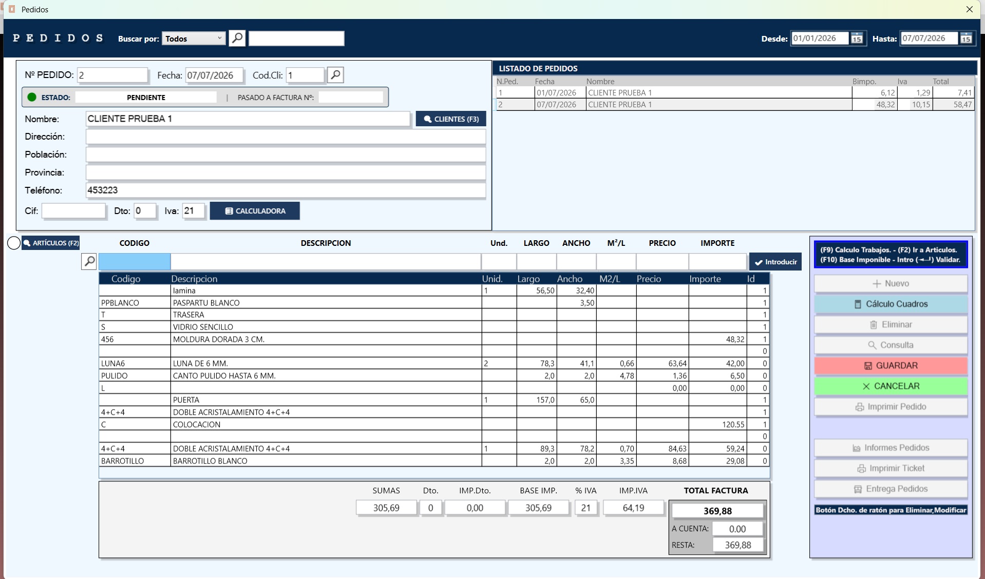Click the A CUENTA amount field
Image resolution: width=985 pixels, height=579 pixels.
[737, 529]
